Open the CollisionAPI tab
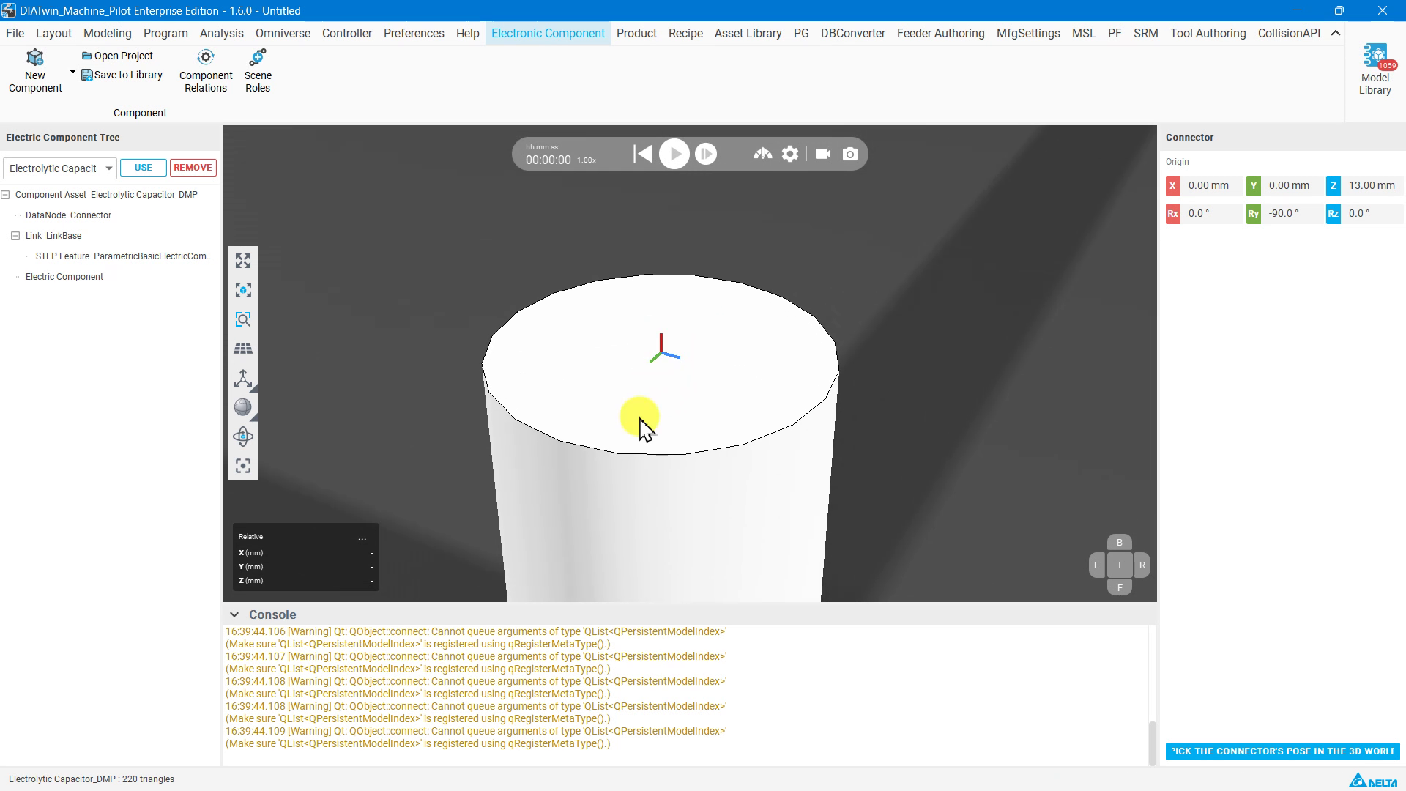Viewport: 1406px width, 791px height. tap(1289, 33)
